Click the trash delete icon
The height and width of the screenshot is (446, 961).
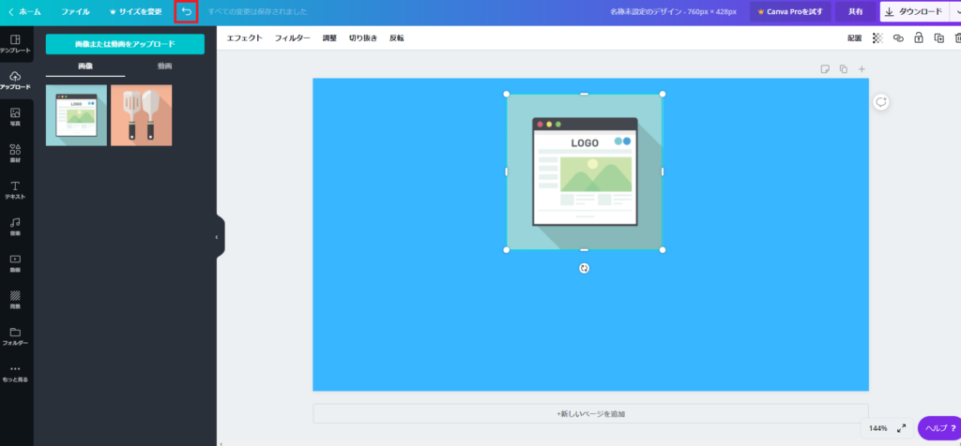point(958,37)
